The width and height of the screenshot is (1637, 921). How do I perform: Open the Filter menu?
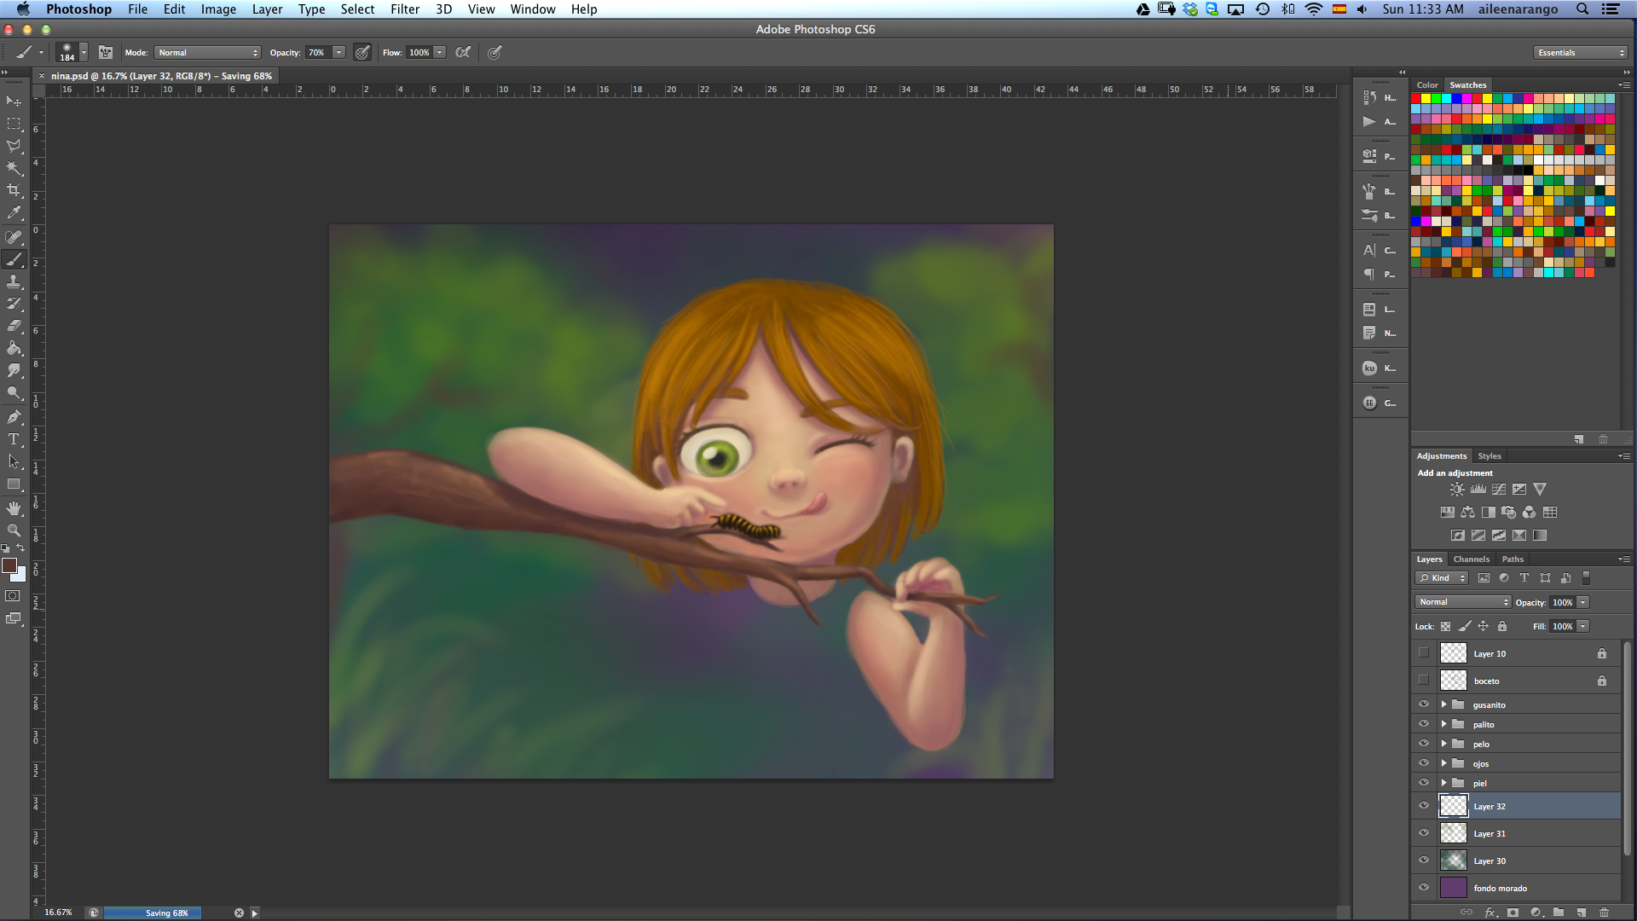(x=404, y=9)
